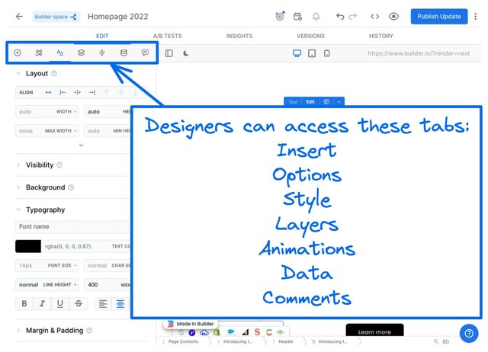The width and height of the screenshot is (488, 352).
Task: Open the LINE HEIGHT unit dropdown
Action: pos(59,285)
